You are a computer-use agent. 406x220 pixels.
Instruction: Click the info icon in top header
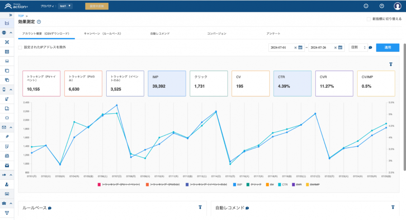366,6
